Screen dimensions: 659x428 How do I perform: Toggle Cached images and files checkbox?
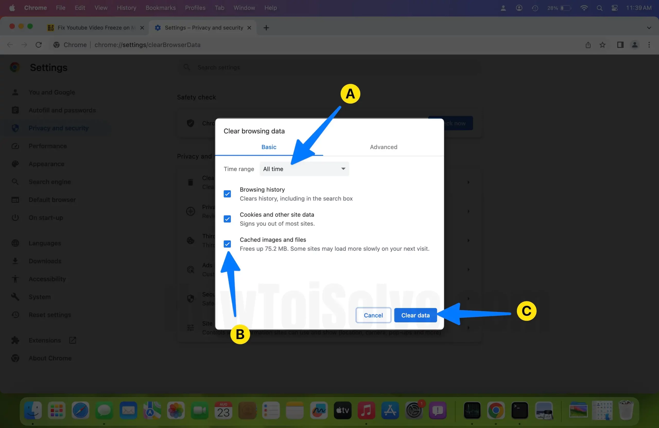(227, 244)
